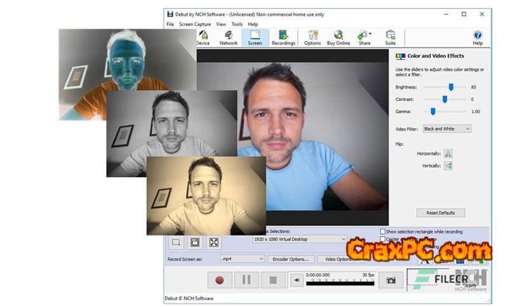
Task: Open the Screen Capture menu
Action: click(195, 24)
